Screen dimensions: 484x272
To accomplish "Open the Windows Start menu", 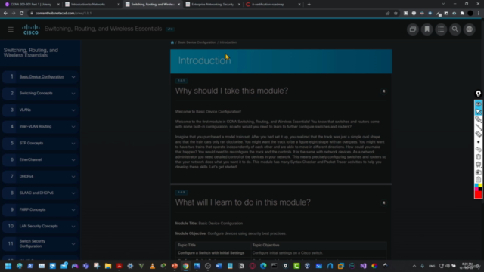I will coord(8,266).
